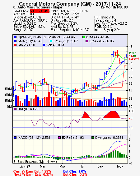The width and height of the screenshot is (140, 176).
Task: Click the Price/Sales: 0.4 text
Action: coord(105,20)
